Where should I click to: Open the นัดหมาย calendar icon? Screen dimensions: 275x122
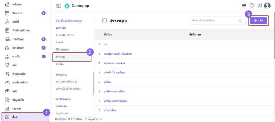7,13
